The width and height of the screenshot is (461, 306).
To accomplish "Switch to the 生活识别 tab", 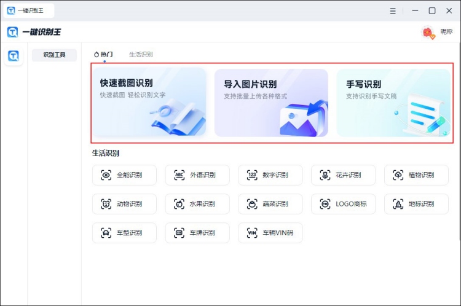I will [141, 55].
